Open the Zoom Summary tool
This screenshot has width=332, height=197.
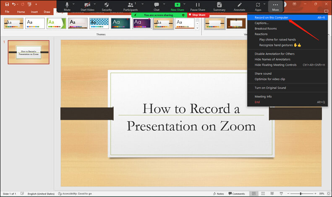tap(220, 6)
